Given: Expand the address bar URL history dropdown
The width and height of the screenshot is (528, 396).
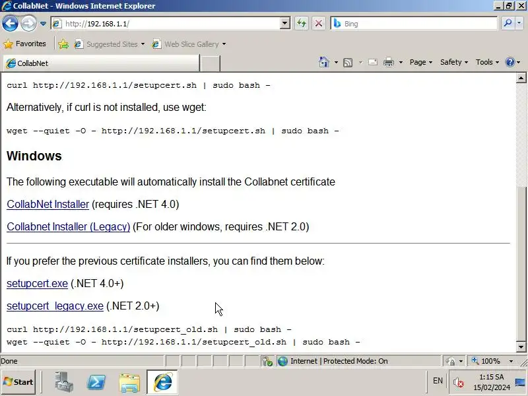Looking at the screenshot, I should point(285,24).
